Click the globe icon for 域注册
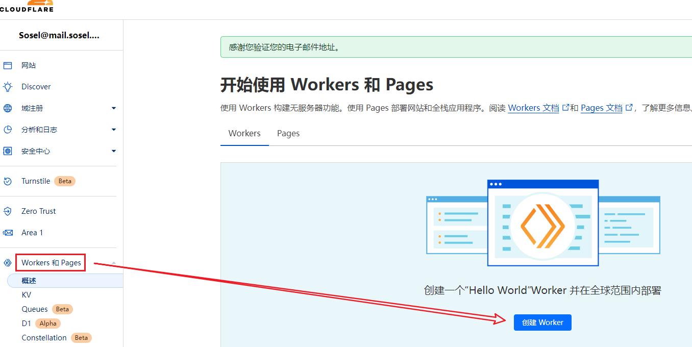Screen dimensions: 692x347 (8, 108)
